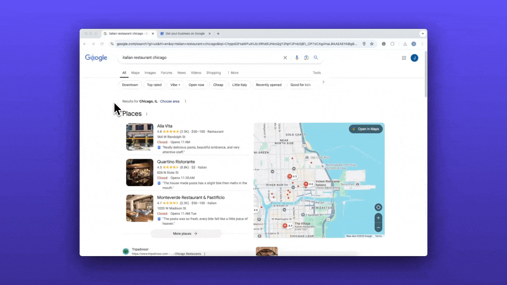Bookmark this page with star icon

click(x=372, y=44)
